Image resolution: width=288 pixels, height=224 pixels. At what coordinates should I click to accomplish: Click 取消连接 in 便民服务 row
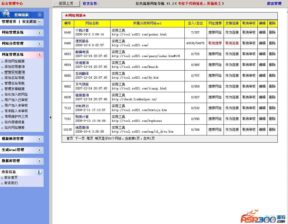[x=232, y=43]
